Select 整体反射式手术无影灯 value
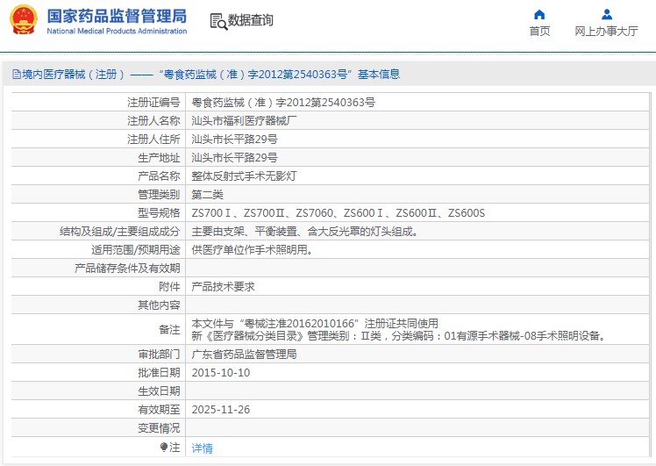The image size is (656, 466). coord(244,176)
